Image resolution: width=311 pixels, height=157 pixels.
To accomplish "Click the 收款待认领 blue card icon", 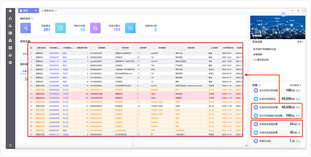I will (x=130, y=28).
